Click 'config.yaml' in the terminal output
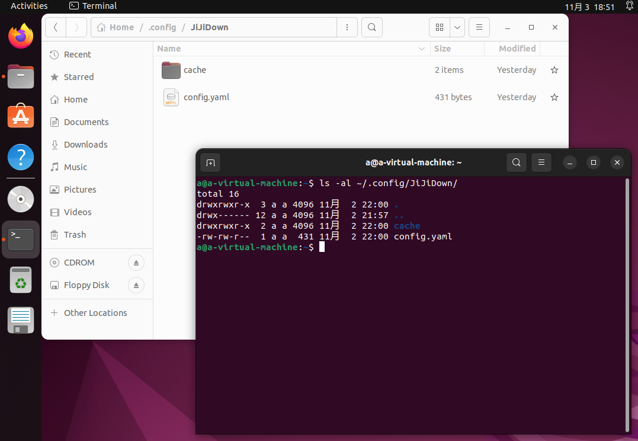The width and height of the screenshot is (638, 441). tap(423, 237)
